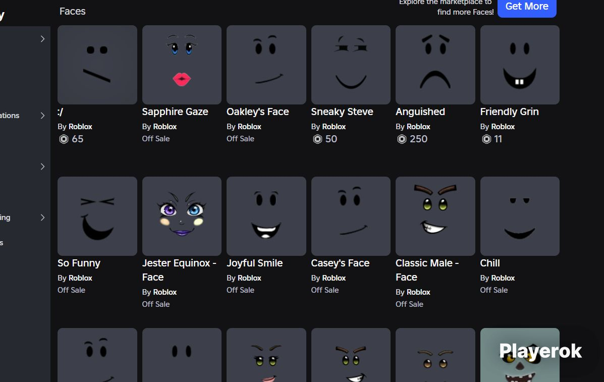
Task: Click the Robux icon beside price 65
Action: pos(64,139)
